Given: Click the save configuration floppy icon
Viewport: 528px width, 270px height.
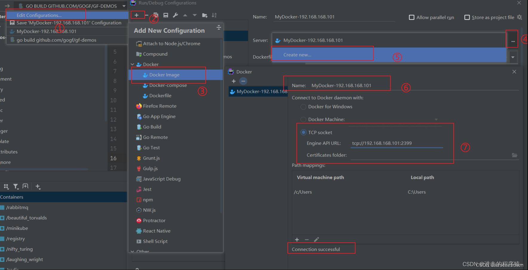Looking at the screenshot, I should pyautogui.click(x=166, y=15).
